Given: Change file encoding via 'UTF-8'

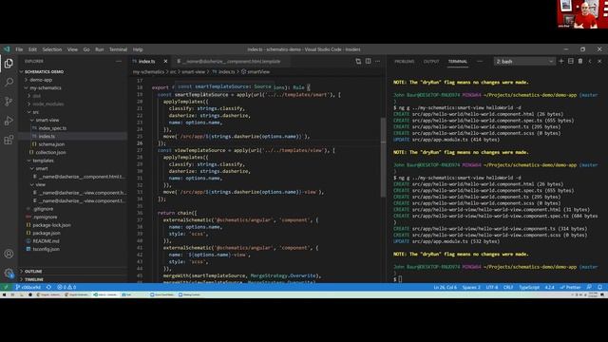Looking at the screenshot, I should 492,287.
